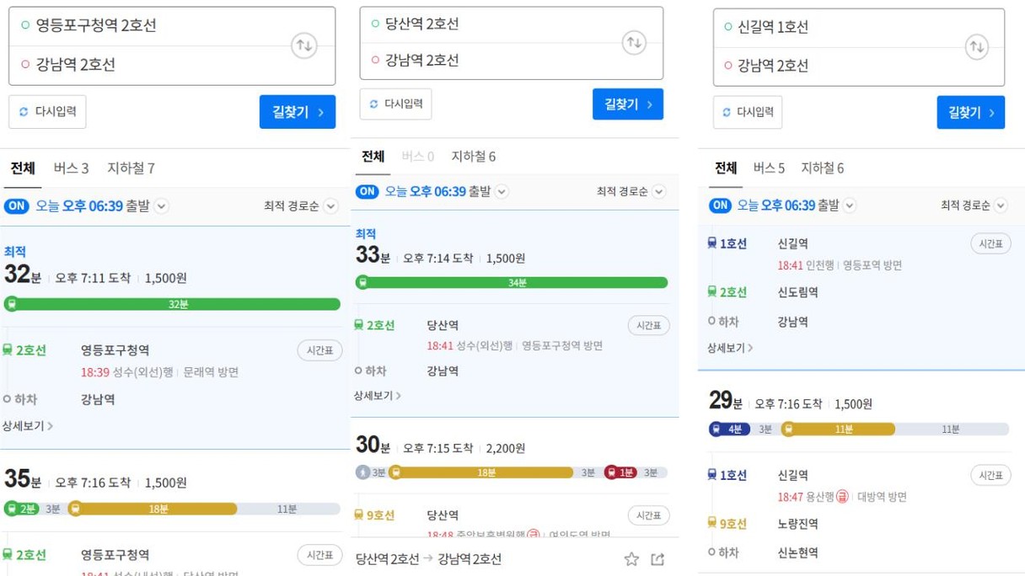Click the 영등포구청역 2호선 origin input field
Image resolution: width=1025 pixels, height=576 pixels.
tap(150, 25)
